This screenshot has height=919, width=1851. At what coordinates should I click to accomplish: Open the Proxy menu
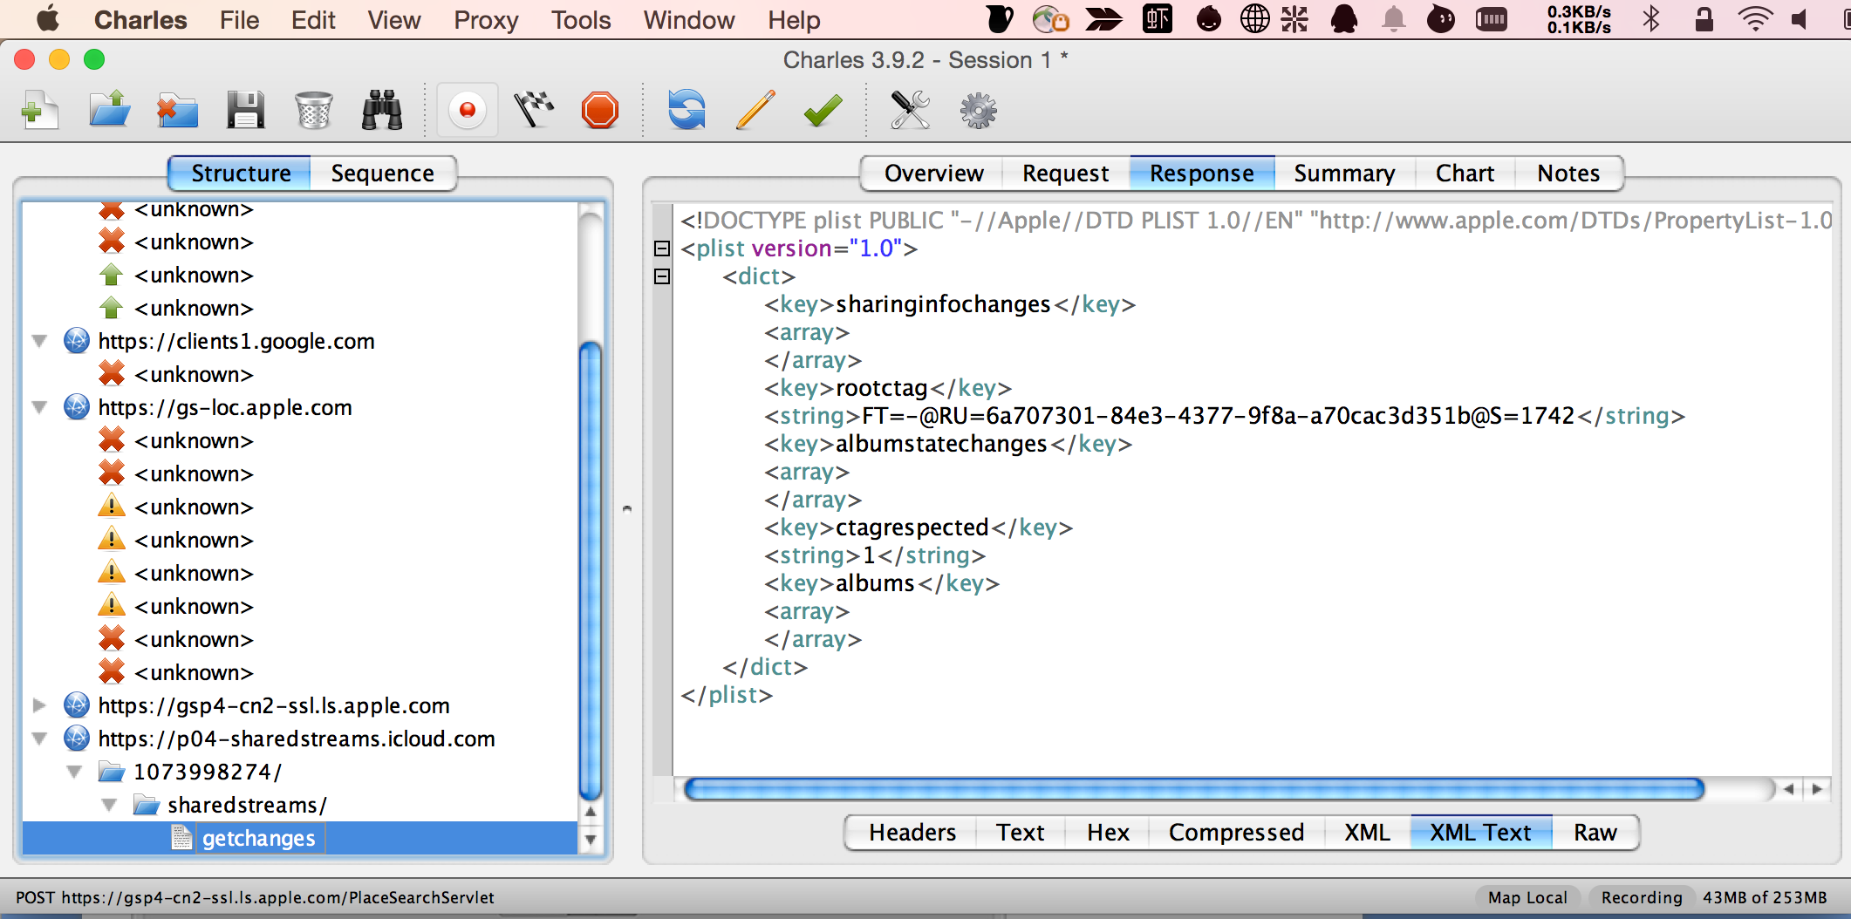pyautogui.click(x=486, y=19)
